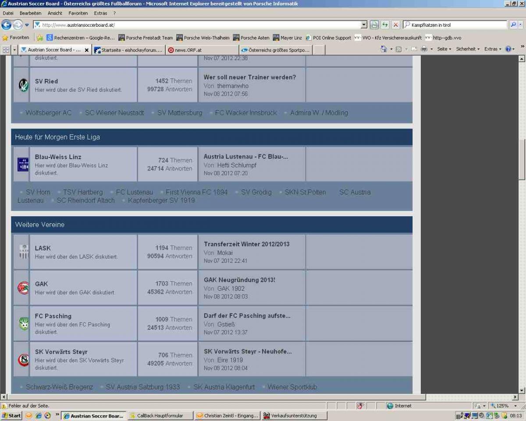Viewport: 526px width, 421px height.
Task: Refresh the page with the green arrows icon
Action: 385,25
